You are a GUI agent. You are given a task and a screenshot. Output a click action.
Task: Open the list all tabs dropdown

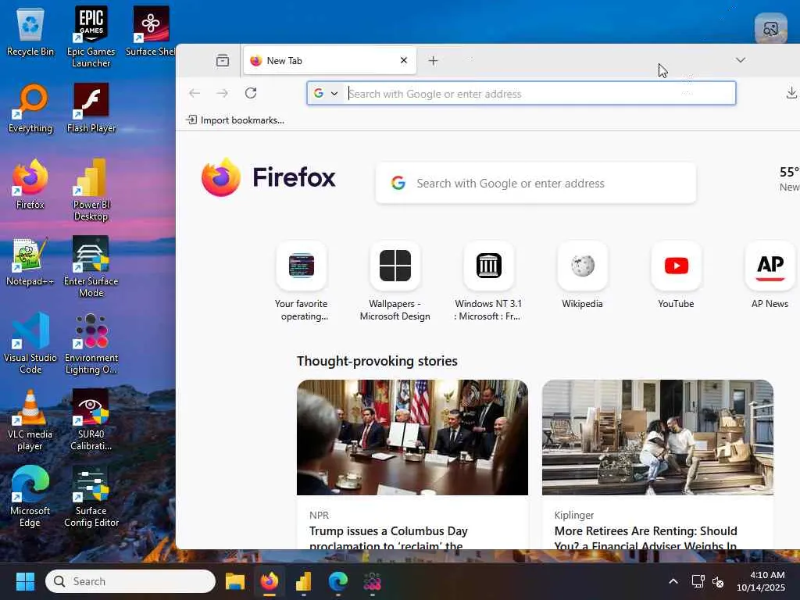[x=741, y=60]
